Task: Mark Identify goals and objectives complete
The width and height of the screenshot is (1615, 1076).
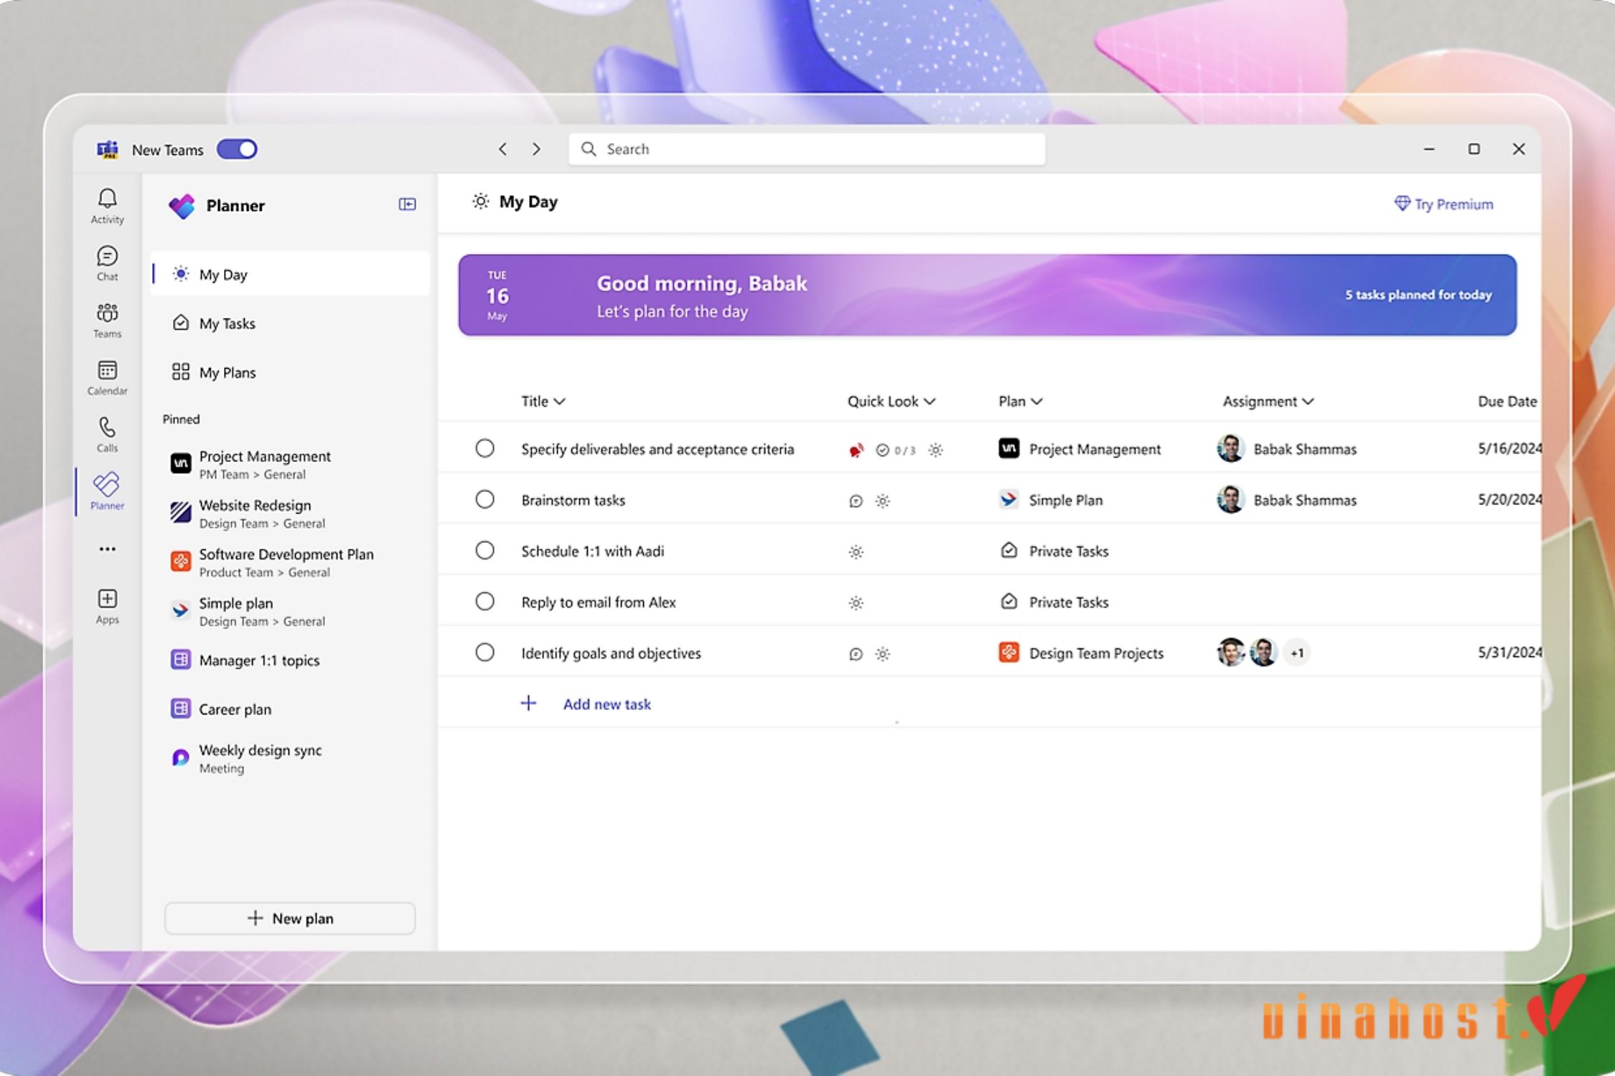Action: [485, 652]
